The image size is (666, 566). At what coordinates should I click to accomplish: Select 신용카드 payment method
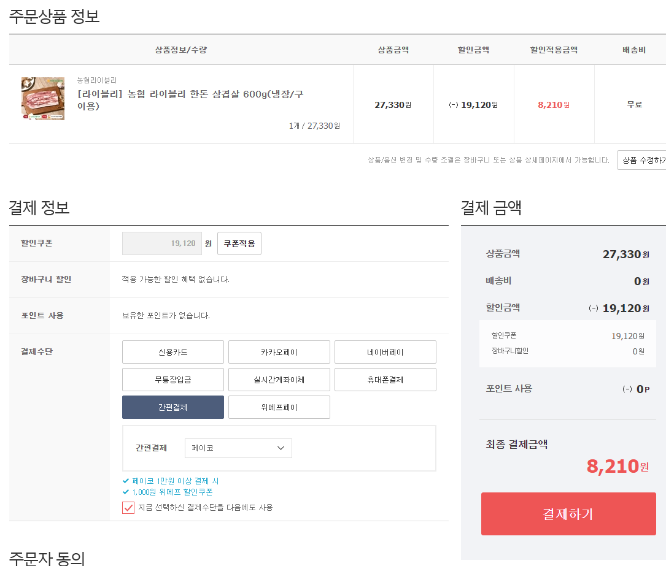click(x=173, y=352)
